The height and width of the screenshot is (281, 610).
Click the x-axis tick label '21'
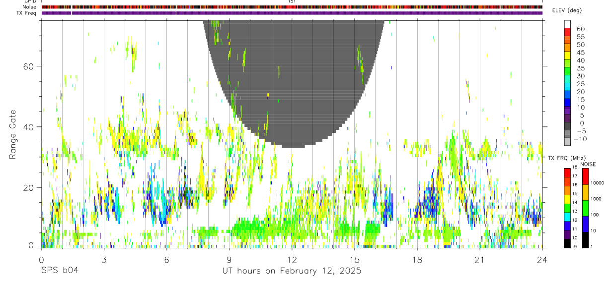pos(479,259)
